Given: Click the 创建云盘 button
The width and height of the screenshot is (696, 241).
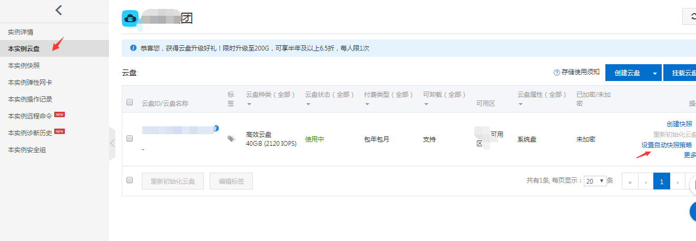Looking at the screenshot, I should [x=627, y=73].
